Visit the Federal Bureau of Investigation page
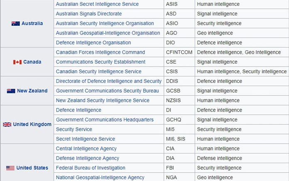The width and height of the screenshot is (289, 181). (x=91, y=168)
